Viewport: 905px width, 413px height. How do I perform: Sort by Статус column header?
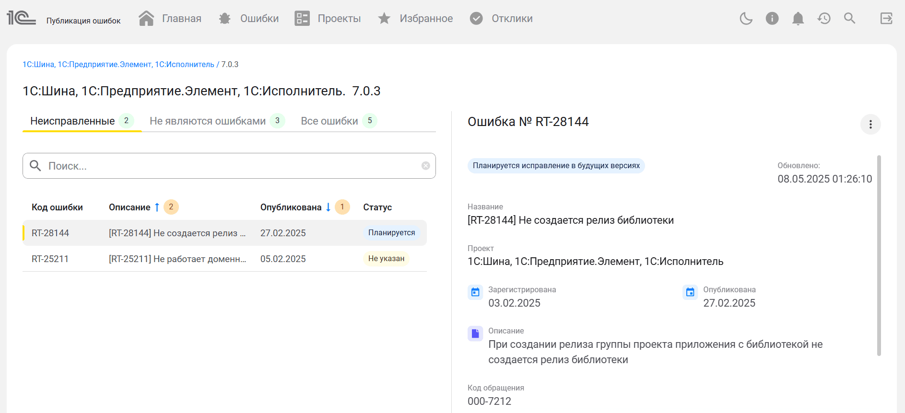377,207
